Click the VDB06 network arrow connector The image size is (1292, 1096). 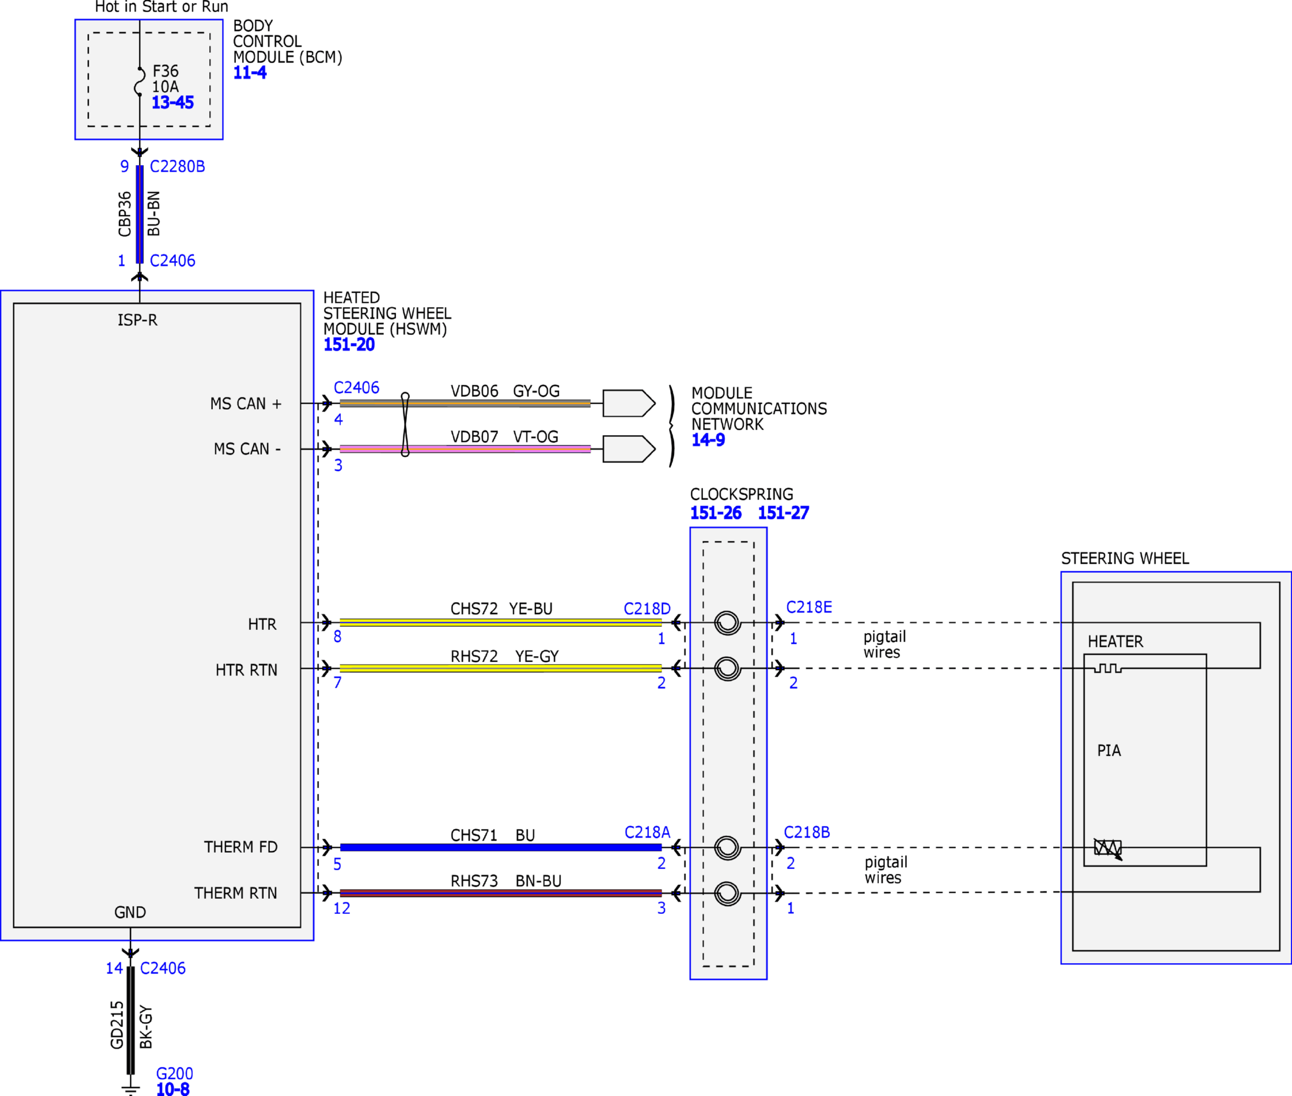629,403
